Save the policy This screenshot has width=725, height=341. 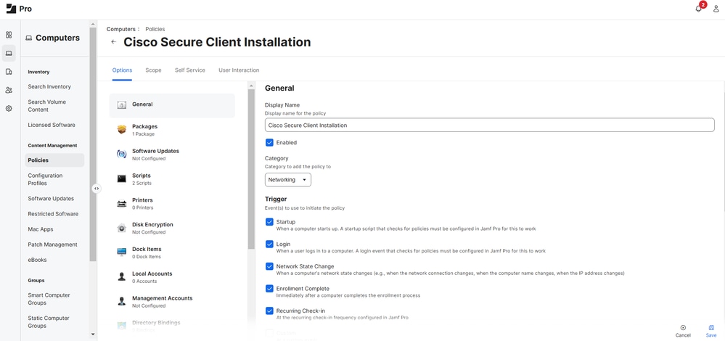click(710, 331)
